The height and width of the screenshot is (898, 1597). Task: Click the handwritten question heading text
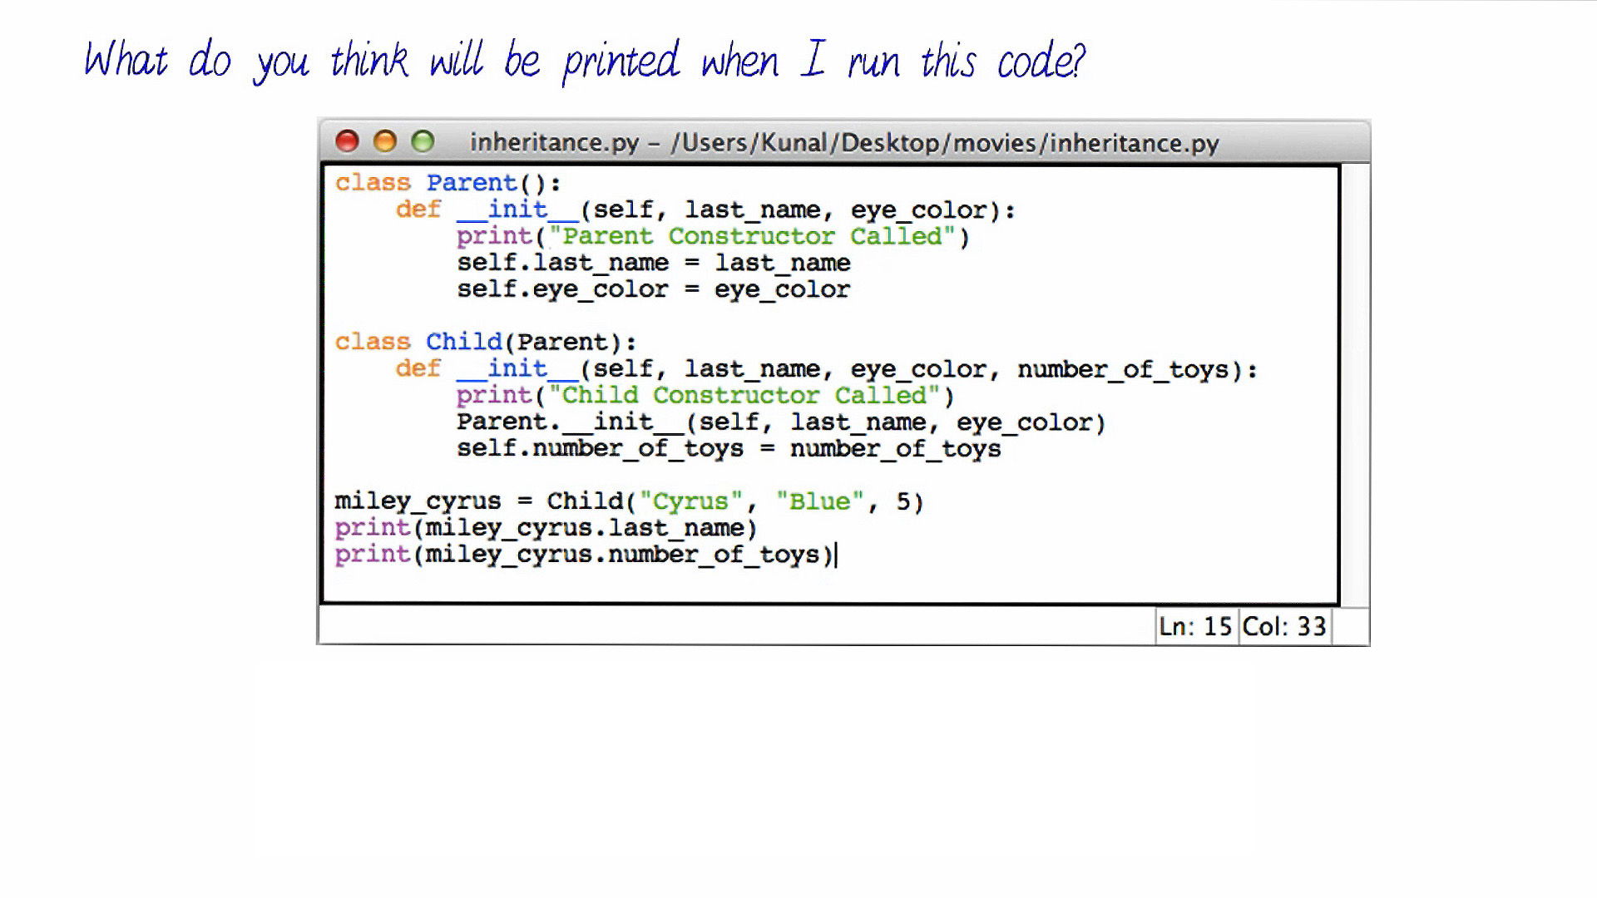pos(584,61)
